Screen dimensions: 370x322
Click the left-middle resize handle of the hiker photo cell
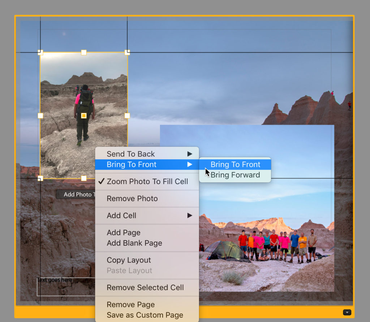coord(40,116)
